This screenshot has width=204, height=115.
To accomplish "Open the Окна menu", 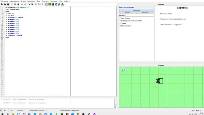I will click(39, 1).
